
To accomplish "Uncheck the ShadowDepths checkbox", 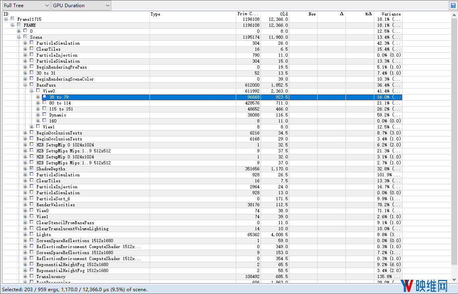I will pyautogui.click(x=32, y=169).
